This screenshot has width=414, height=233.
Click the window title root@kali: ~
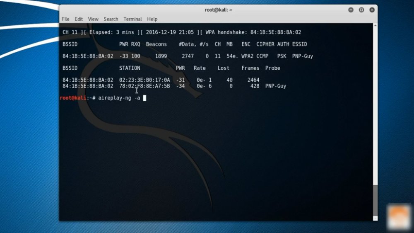tap(218, 10)
